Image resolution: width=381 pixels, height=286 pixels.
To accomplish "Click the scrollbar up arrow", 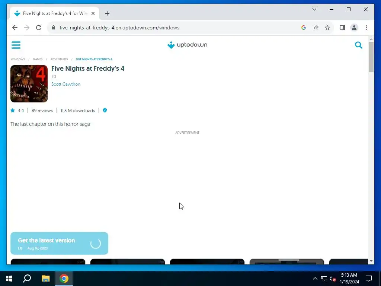I will point(371,39).
